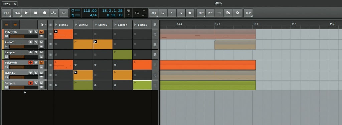The height and width of the screenshot is (125, 342).
Task: Toggle the clip launcher view icon
Action: (6, 25)
